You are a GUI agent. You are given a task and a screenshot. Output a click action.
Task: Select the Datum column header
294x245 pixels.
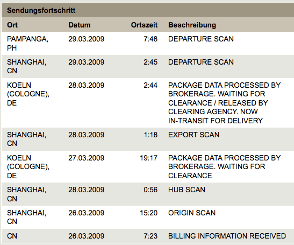click(x=80, y=25)
